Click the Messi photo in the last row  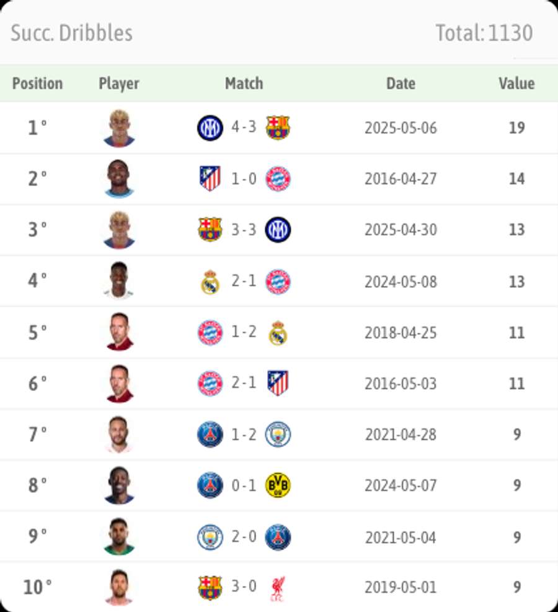coord(119,587)
